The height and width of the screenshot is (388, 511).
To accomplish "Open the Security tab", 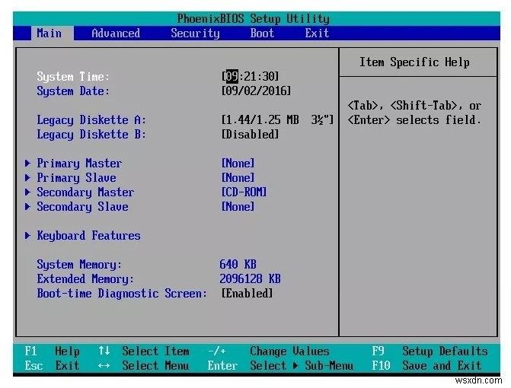I will 195,33.
